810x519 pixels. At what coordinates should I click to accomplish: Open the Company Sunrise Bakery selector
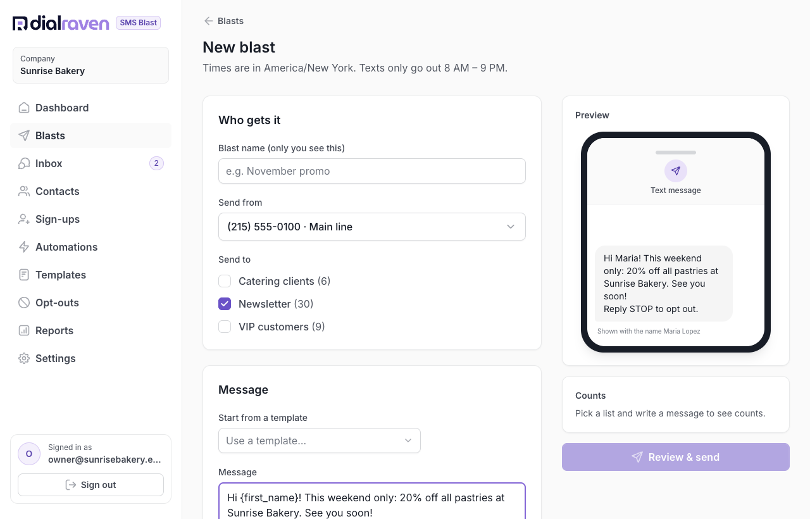tap(90, 65)
